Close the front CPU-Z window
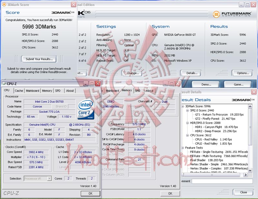The width and height of the screenshot is (258, 199). (98, 84)
